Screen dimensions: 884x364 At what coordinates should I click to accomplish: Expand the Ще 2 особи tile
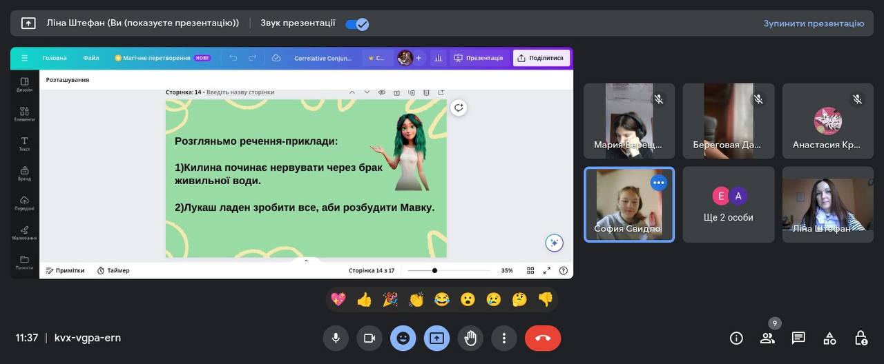pos(729,205)
